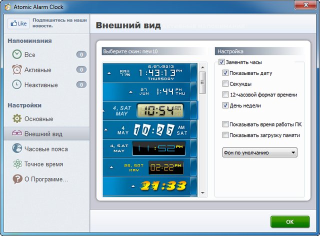Disable the Показывать дату checkbox

pos(225,73)
